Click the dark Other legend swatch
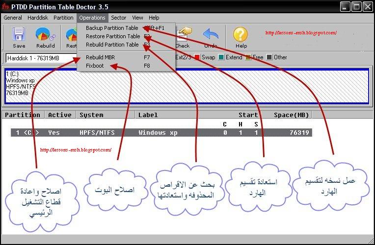Screen dimensions: 375x245 point(269,57)
